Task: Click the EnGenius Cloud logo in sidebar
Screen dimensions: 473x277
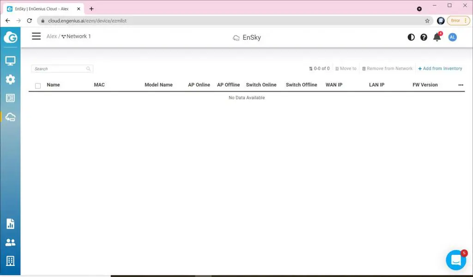Action: 10,37
